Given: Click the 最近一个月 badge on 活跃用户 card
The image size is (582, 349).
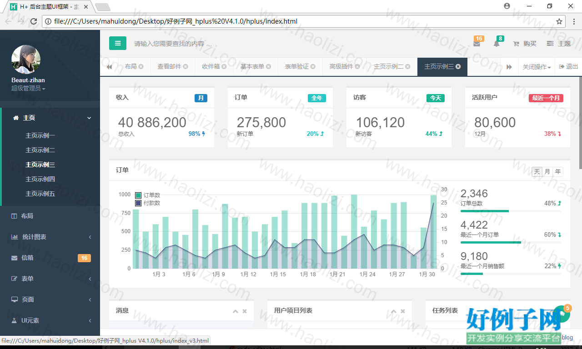Looking at the screenshot, I should [x=546, y=98].
